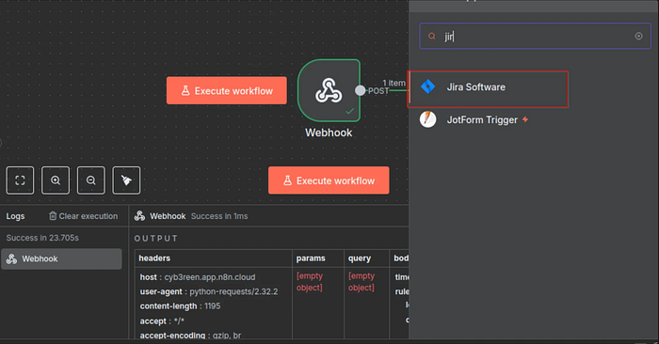Click the Success in 1ms status
The image size is (659, 344).
[x=219, y=216]
